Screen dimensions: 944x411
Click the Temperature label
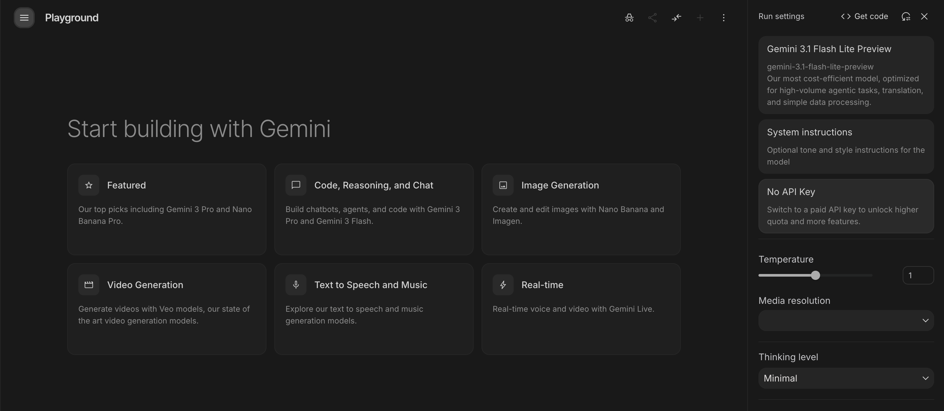click(786, 259)
